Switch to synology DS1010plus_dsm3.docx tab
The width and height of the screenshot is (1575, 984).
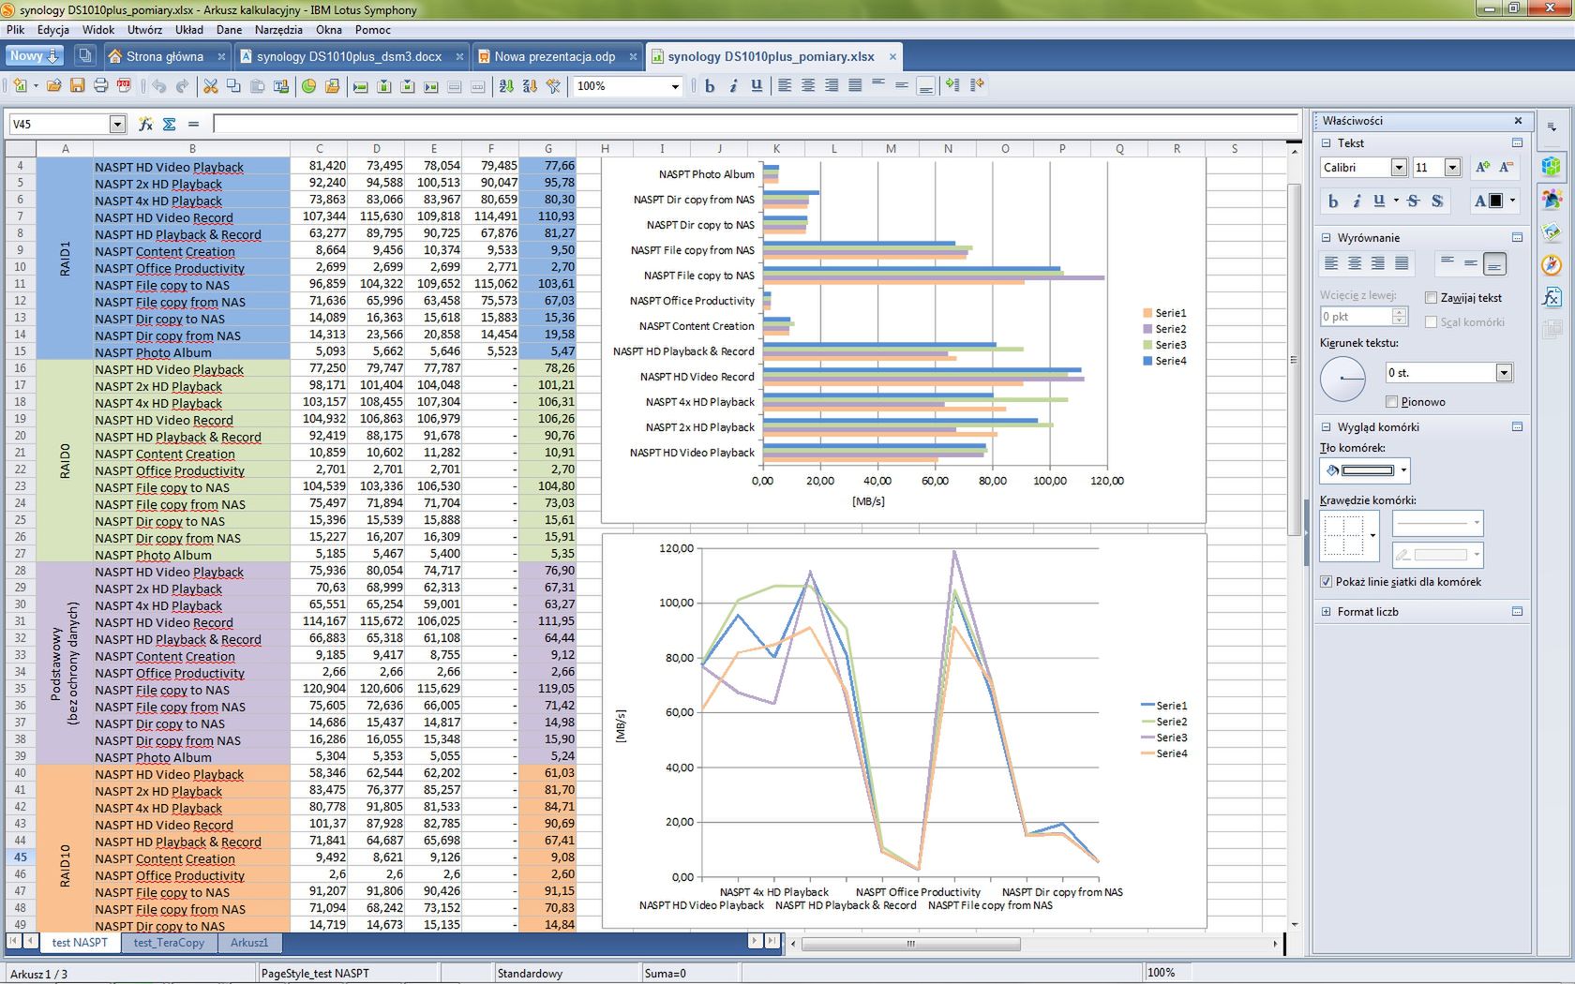click(349, 56)
